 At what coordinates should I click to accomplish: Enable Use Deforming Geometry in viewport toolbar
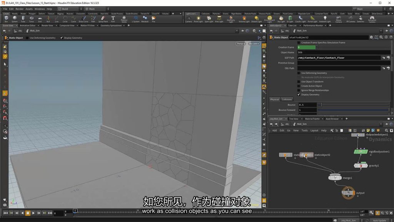click(x=27, y=38)
